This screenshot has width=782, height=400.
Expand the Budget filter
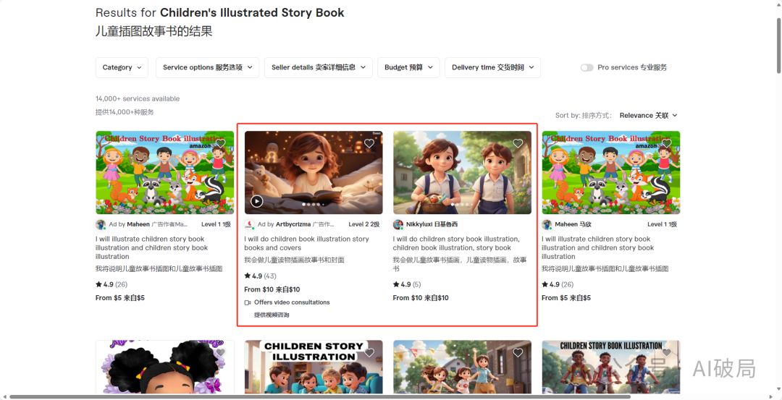coord(408,67)
